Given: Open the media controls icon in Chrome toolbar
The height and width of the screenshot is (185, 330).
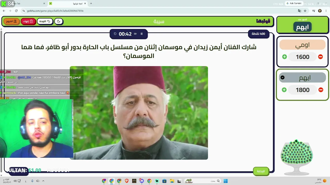Looking at the screenshot, I should pyautogui.click(x=314, y=11).
